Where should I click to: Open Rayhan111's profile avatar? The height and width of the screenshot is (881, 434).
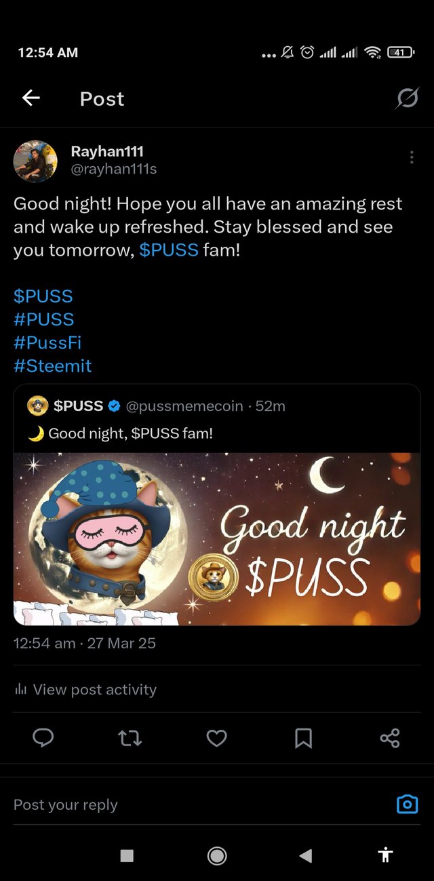pyautogui.click(x=35, y=161)
